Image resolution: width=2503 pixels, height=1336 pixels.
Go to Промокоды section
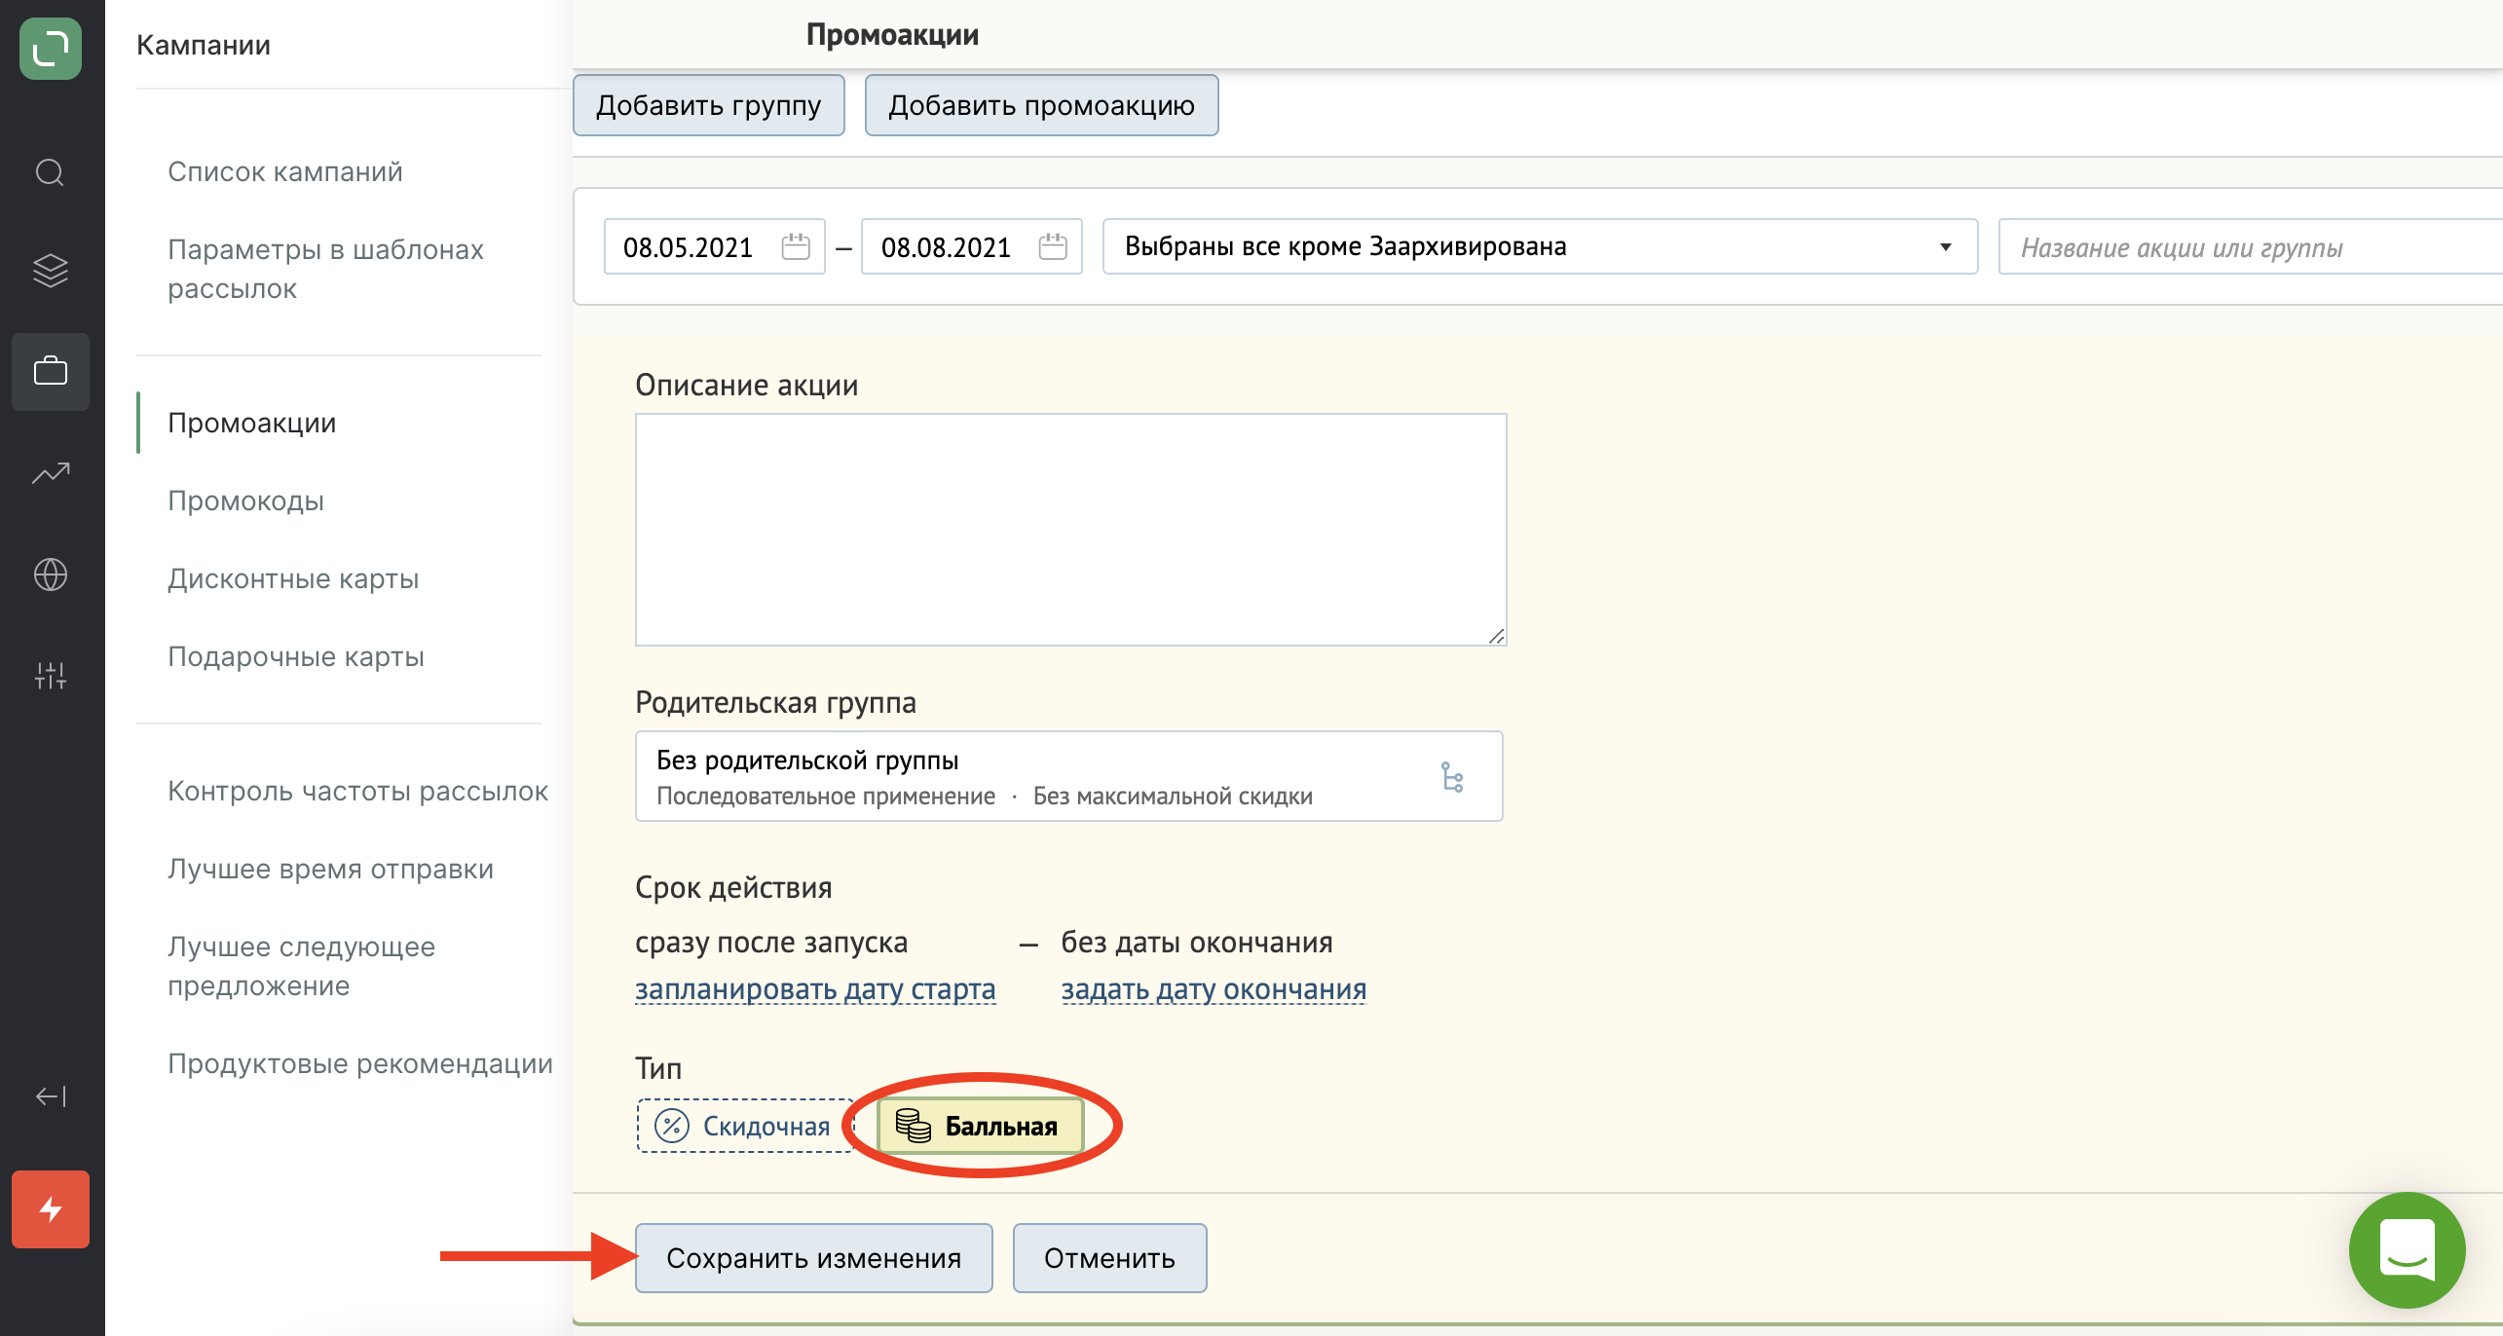(245, 501)
